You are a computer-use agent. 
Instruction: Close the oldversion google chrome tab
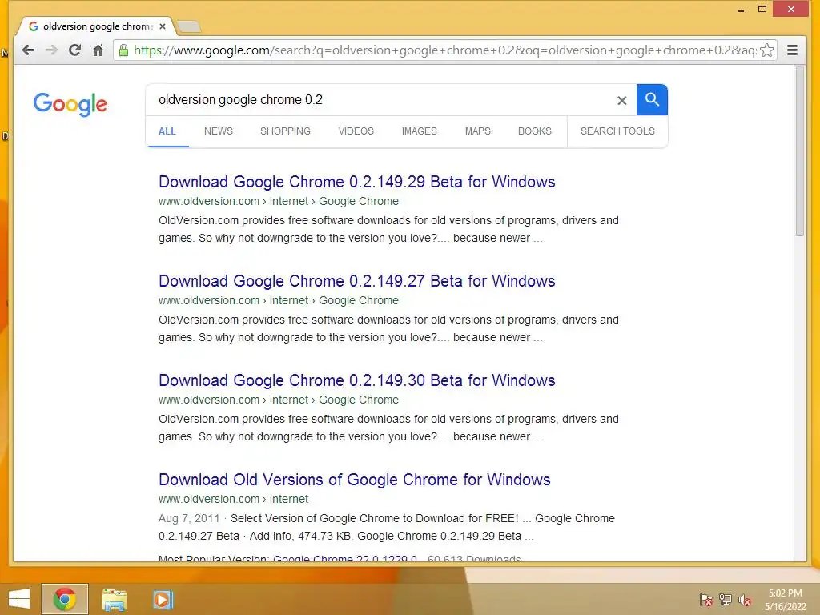pos(163,26)
